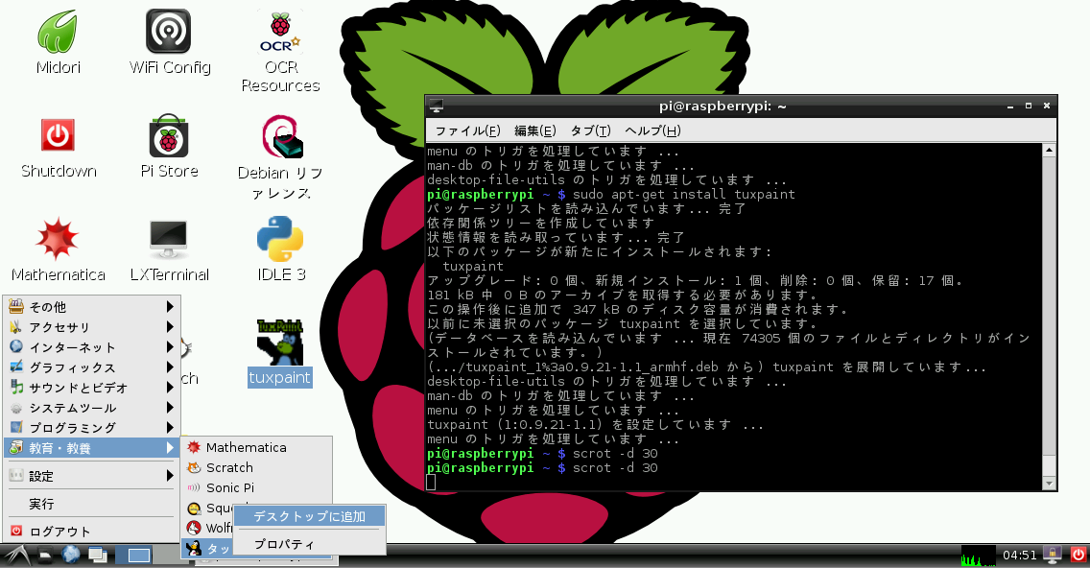Click the screen lock tray icon

[x=1052, y=555]
